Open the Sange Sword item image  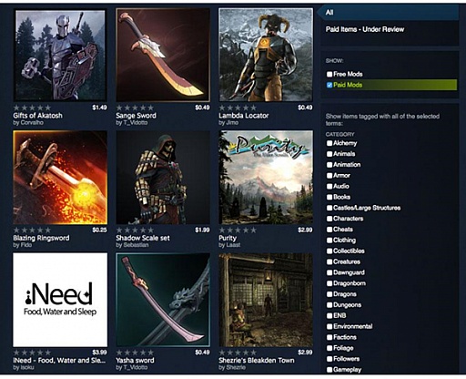pos(163,56)
